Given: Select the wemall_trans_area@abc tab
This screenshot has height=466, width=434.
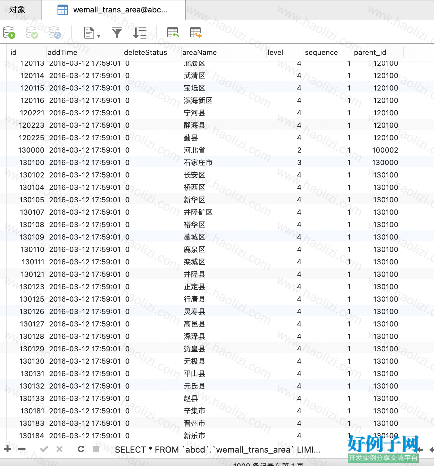Looking at the screenshot, I should coord(114,10).
